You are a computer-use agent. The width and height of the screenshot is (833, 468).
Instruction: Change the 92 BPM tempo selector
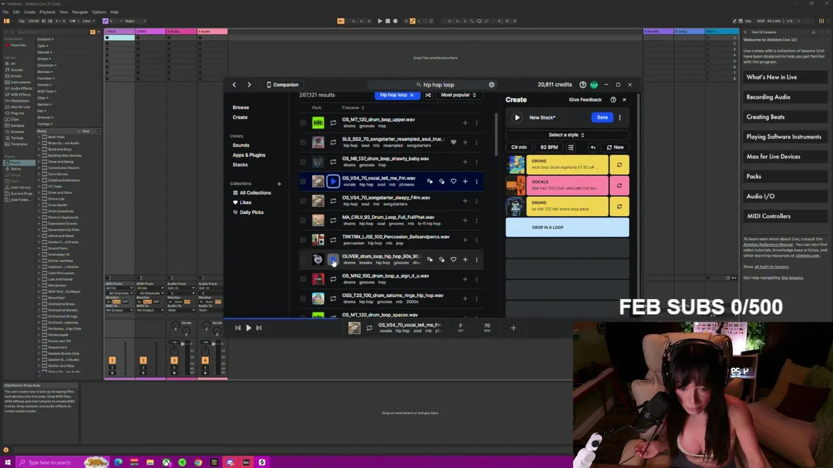(x=549, y=148)
